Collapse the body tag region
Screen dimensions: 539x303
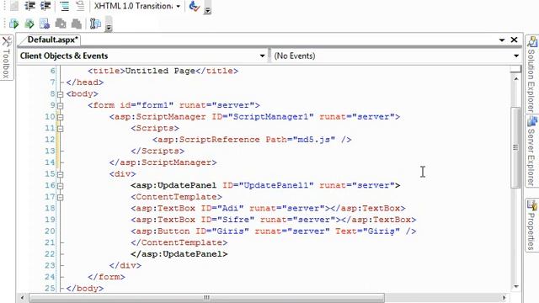(x=60, y=94)
